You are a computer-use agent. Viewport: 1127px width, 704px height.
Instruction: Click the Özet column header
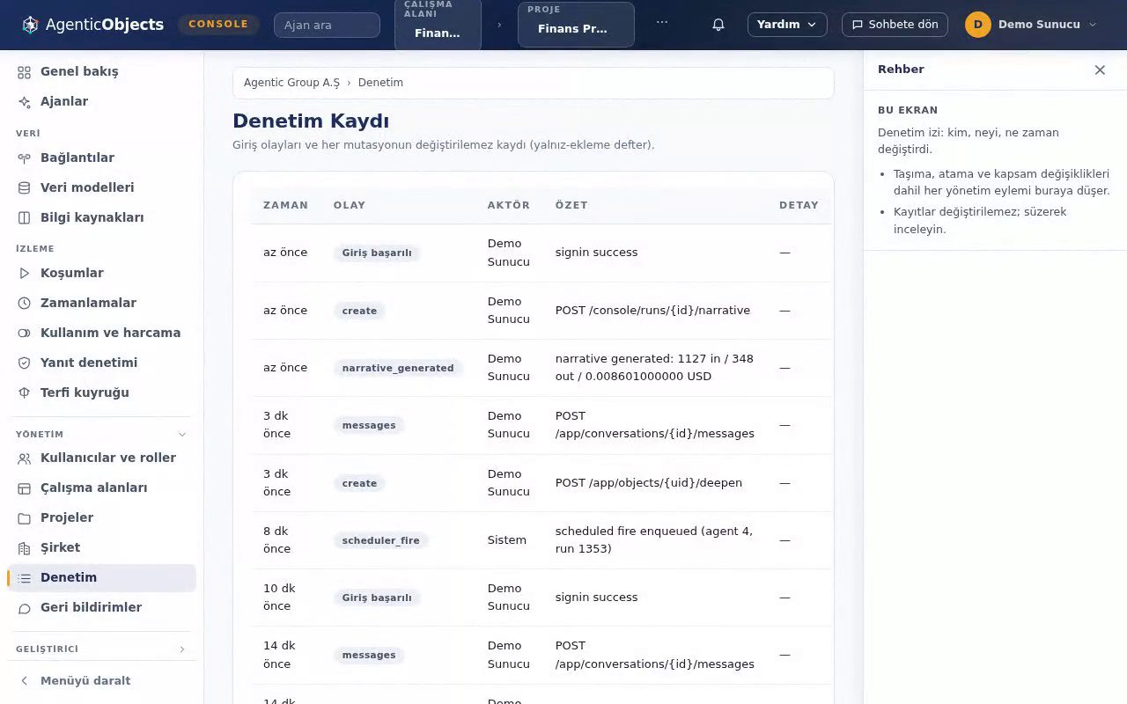click(x=571, y=205)
